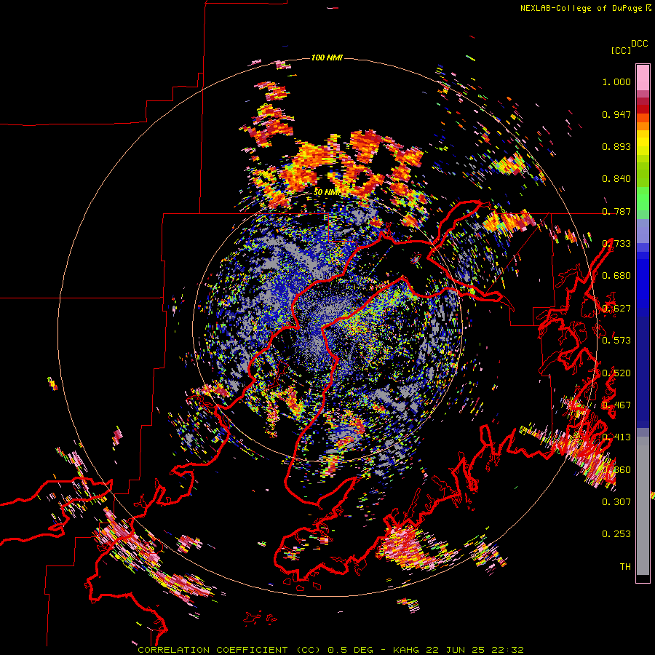Click the DCC label above the color scale
The width and height of the screenshot is (655, 655).
[x=640, y=44]
